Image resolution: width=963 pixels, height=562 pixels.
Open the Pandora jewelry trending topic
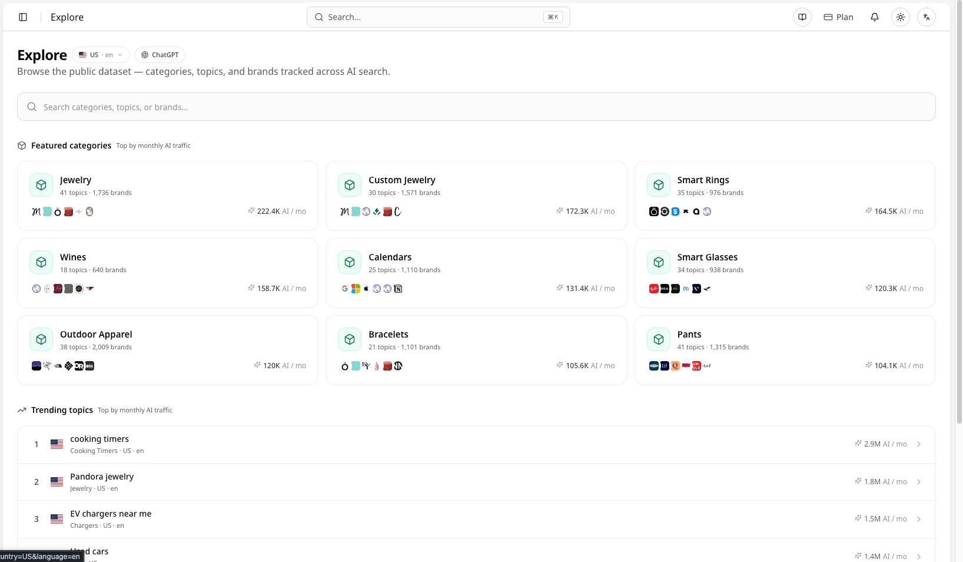pyautogui.click(x=476, y=482)
